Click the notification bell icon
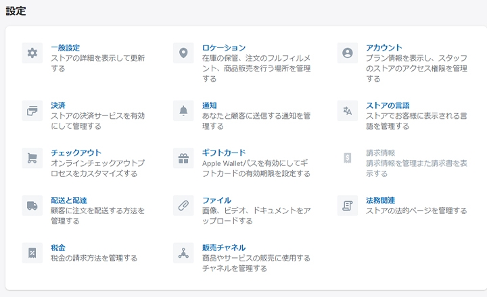Image resolution: width=487 pixels, height=297 pixels. point(183,111)
